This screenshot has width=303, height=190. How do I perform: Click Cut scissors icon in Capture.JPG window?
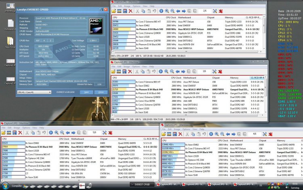(x=137, y=11)
